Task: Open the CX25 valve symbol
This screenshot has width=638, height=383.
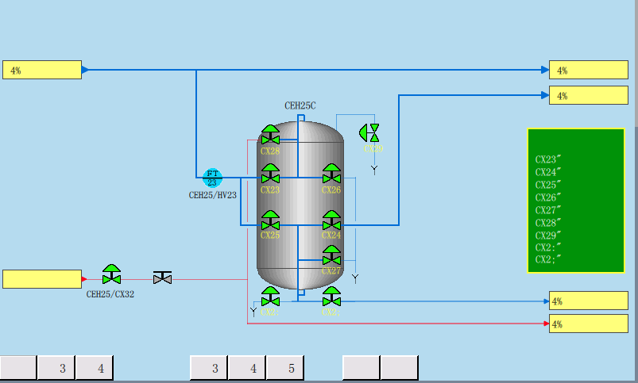Action: click(270, 220)
